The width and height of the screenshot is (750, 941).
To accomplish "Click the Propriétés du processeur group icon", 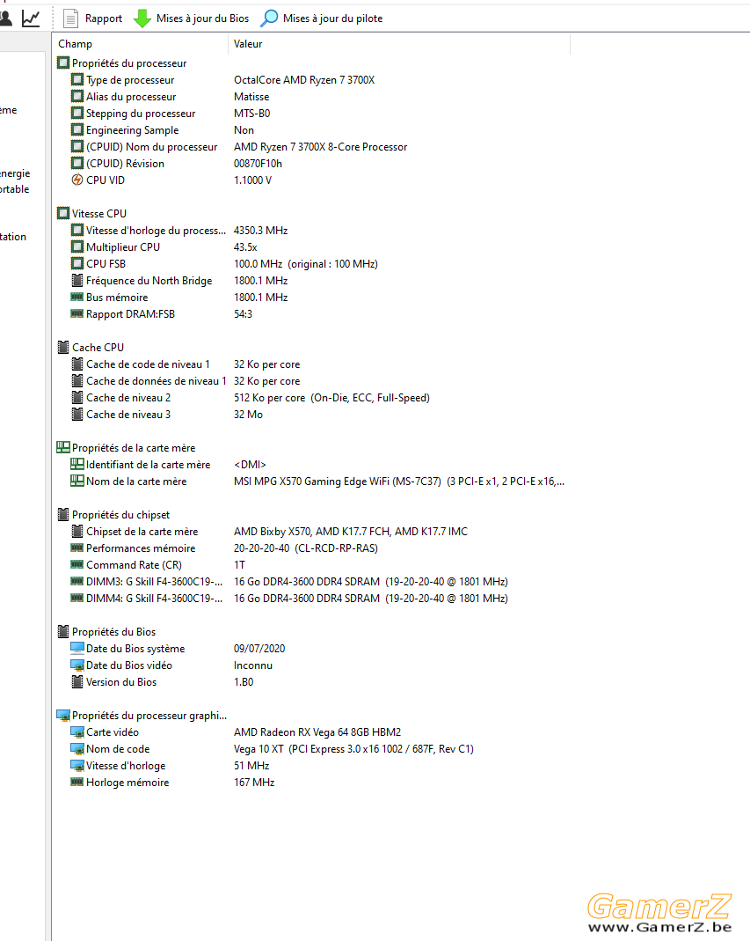I will coord(63,62).
